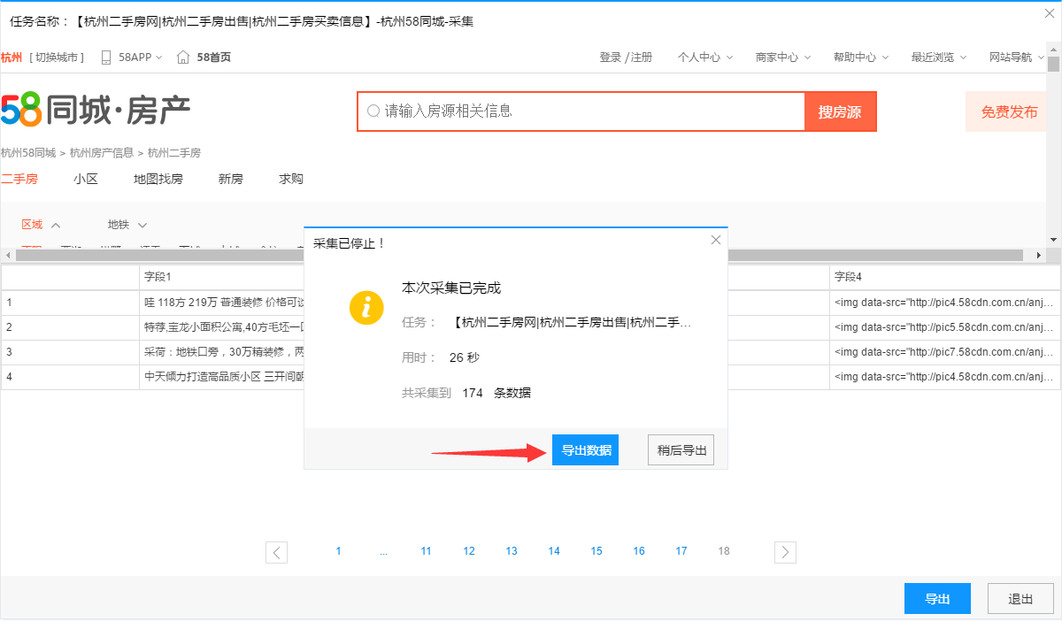The width and height of the screenshot is (1062, 637).
Task: Switch to the 求购 tab
Action: pos(291,179)
